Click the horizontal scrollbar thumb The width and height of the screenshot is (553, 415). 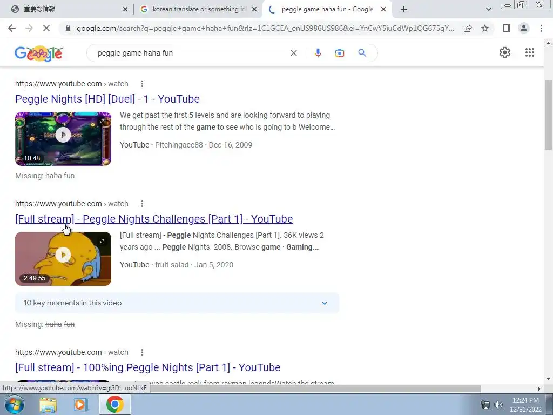(315, 389)
